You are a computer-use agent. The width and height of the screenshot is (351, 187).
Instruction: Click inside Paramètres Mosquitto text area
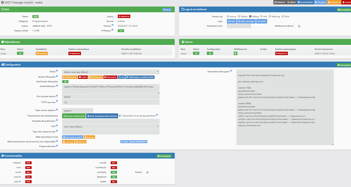coord(285,107)
